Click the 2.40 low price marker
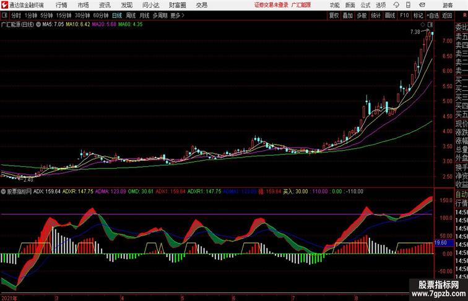 point(28,180)
